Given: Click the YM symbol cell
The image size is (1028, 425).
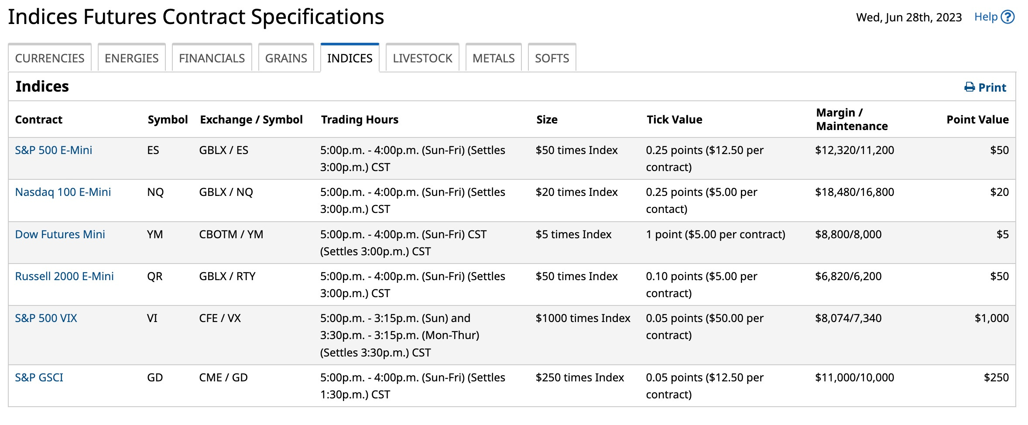Looking at the screenshot, I should point(155,234).
